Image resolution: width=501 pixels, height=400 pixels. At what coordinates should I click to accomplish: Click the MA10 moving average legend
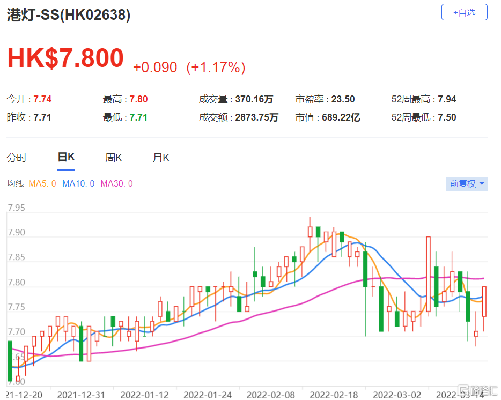78,184
